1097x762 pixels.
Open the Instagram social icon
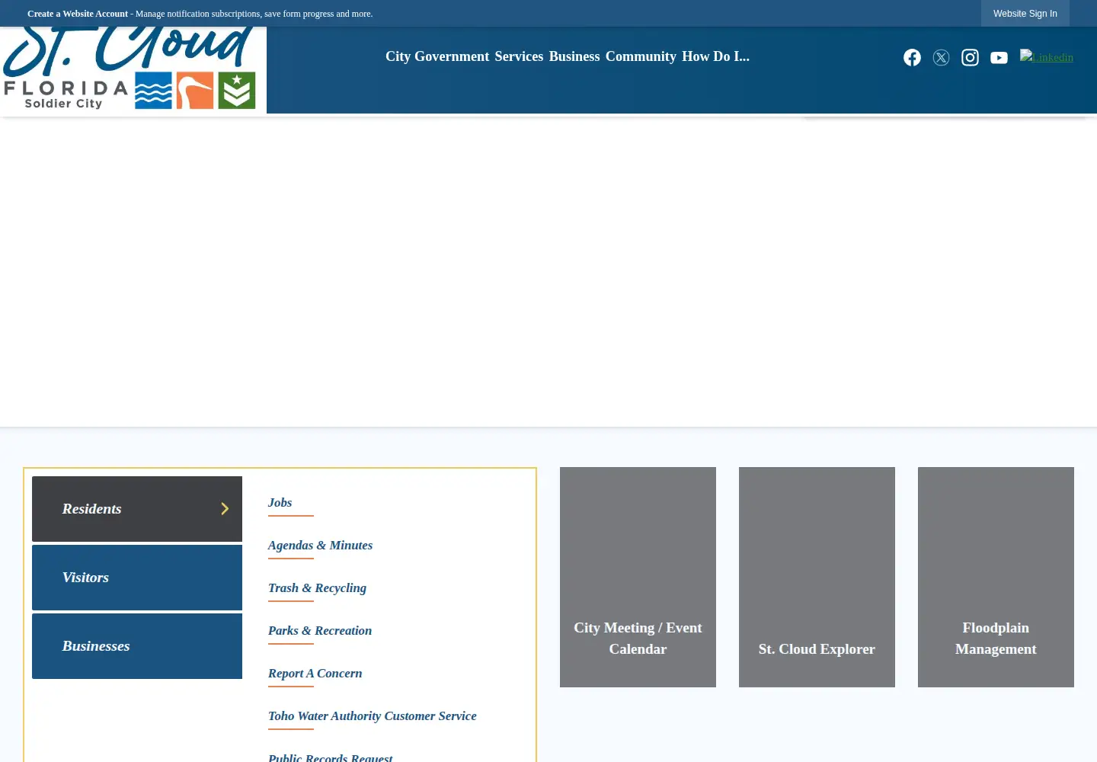[970, 58]
